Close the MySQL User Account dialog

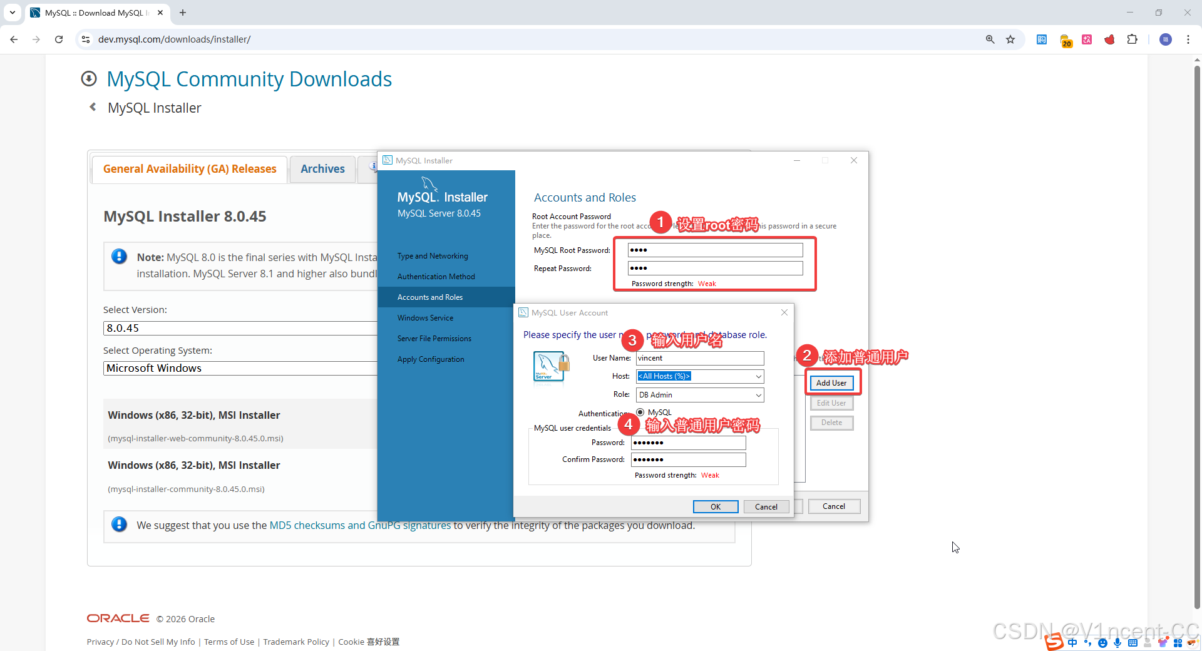[784, 312]
